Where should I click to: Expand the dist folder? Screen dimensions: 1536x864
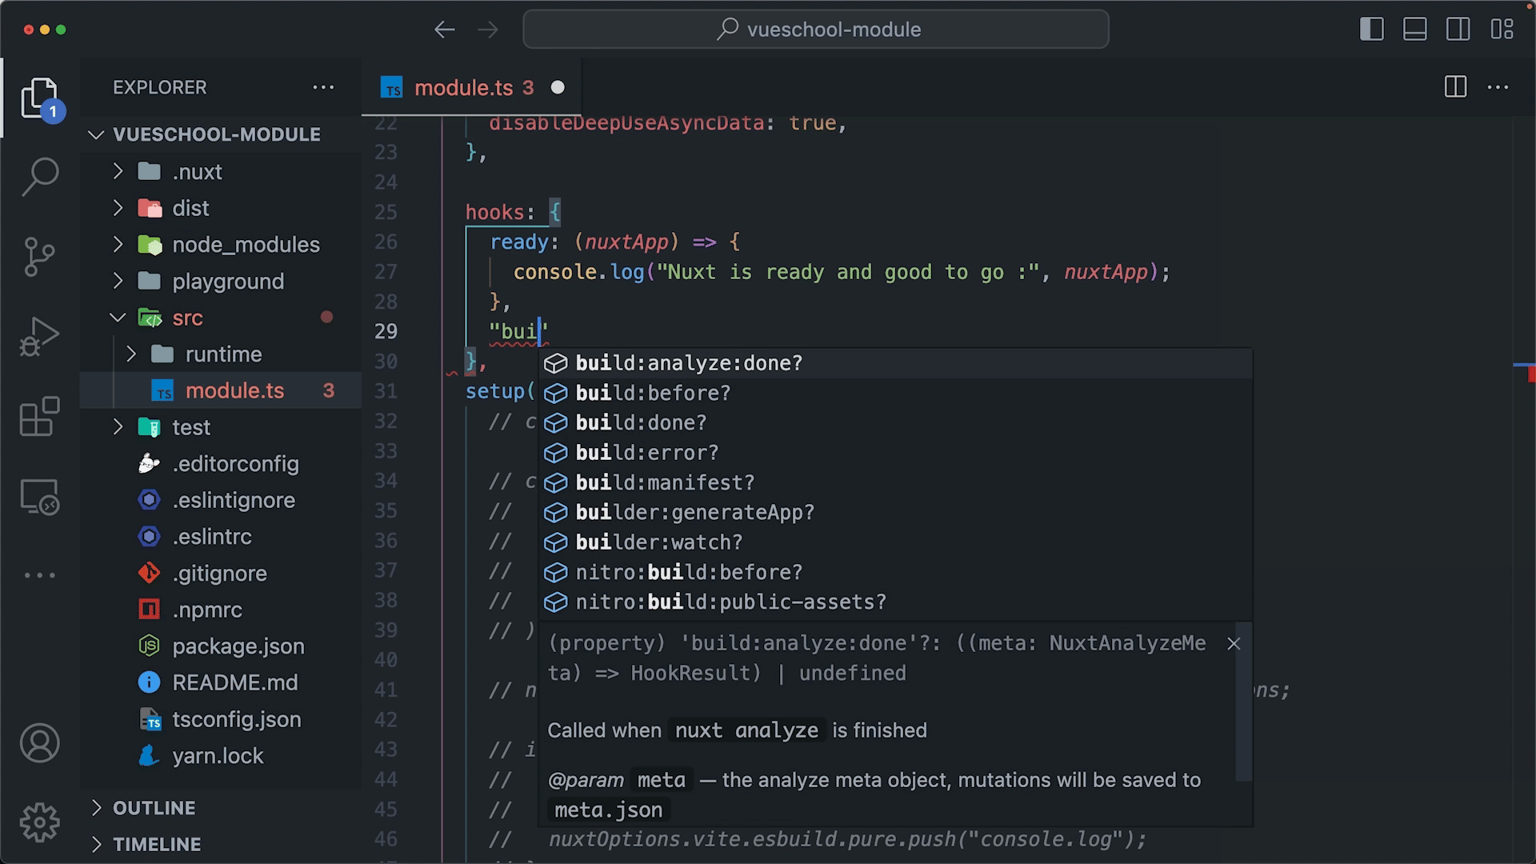(118, 208)
